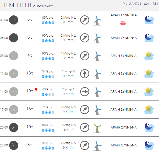Viewport: 159px width, 153px height.
Task: Click the moon cloud icon at 20:00
Action: 149,127
